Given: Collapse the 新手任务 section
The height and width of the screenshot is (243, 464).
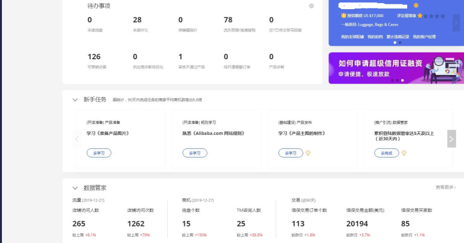Looking at the screenshot, I should pyautogui.click(x=75, y=100).
